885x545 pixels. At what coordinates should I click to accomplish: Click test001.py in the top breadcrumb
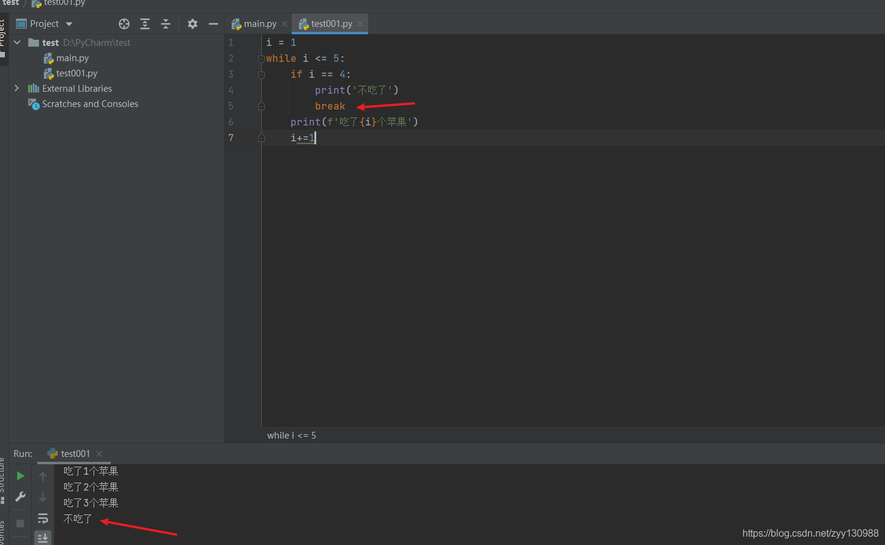tap(59, 3)
